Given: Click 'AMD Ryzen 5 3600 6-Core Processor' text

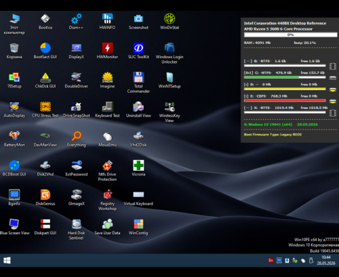Looking at the screenshot, I should click(x=278, y=29).
